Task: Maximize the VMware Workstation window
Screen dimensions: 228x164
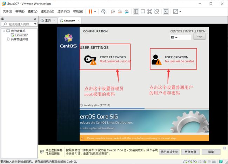Action: 211,4
